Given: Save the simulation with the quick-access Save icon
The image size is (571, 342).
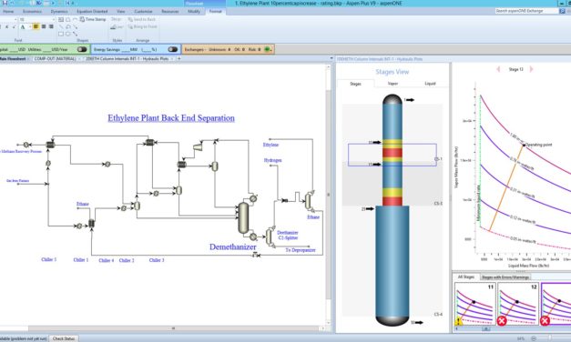Looking at the screenshot, I should click(5, 3).
